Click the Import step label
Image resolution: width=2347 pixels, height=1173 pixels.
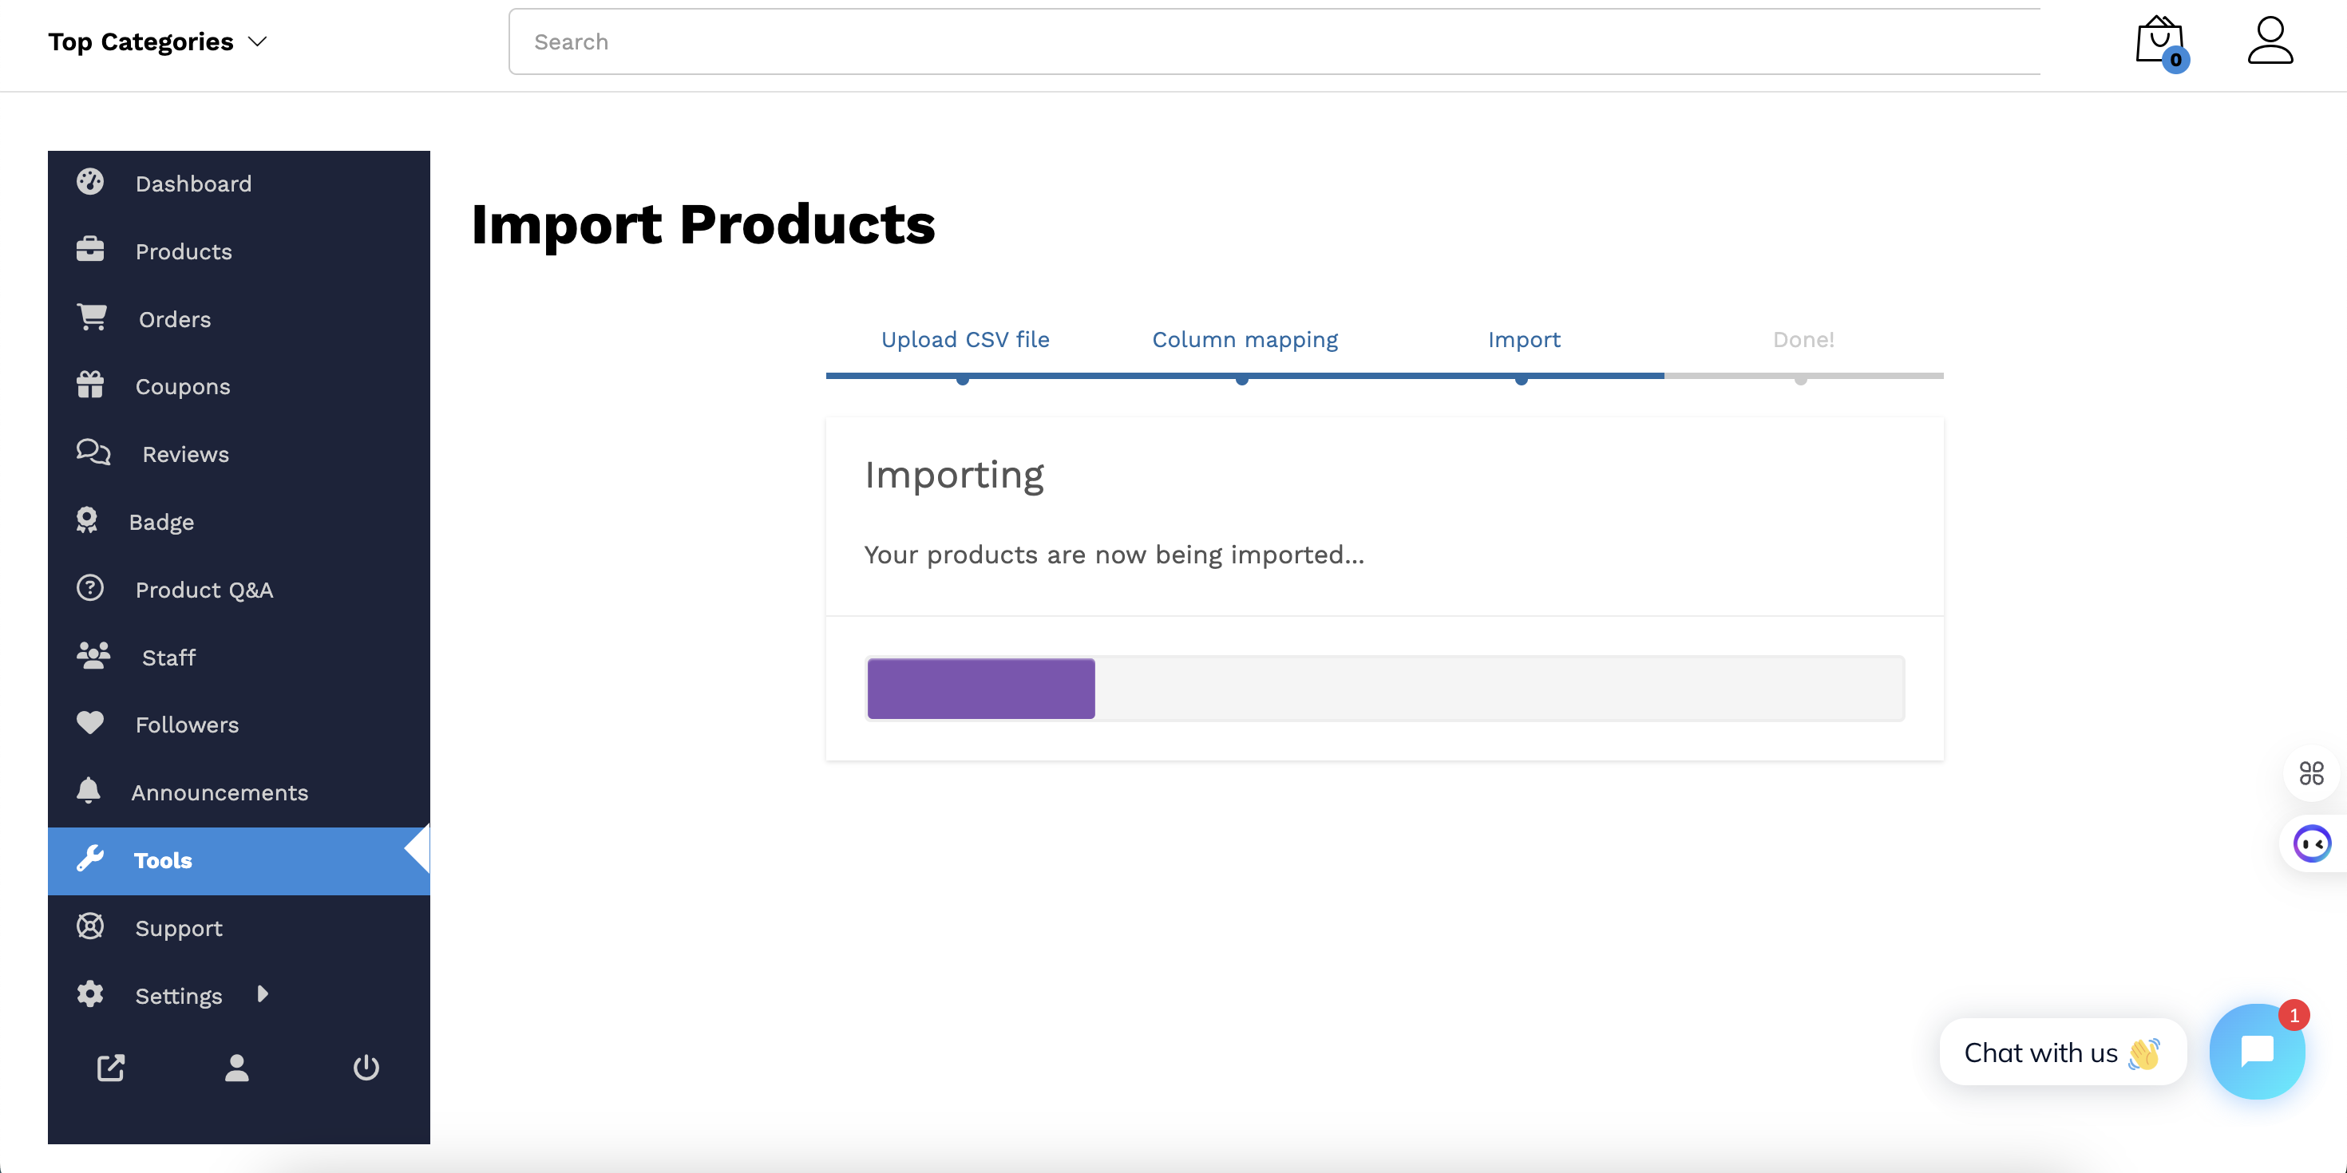pos(1523,340)
